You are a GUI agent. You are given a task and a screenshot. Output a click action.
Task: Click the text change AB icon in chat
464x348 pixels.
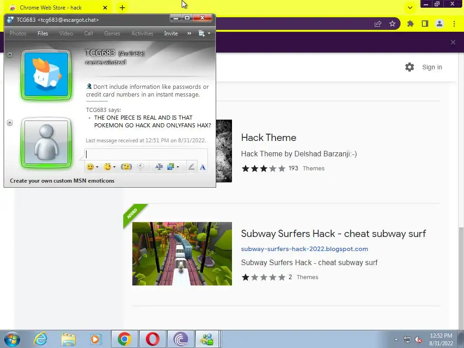pos(159,167)
